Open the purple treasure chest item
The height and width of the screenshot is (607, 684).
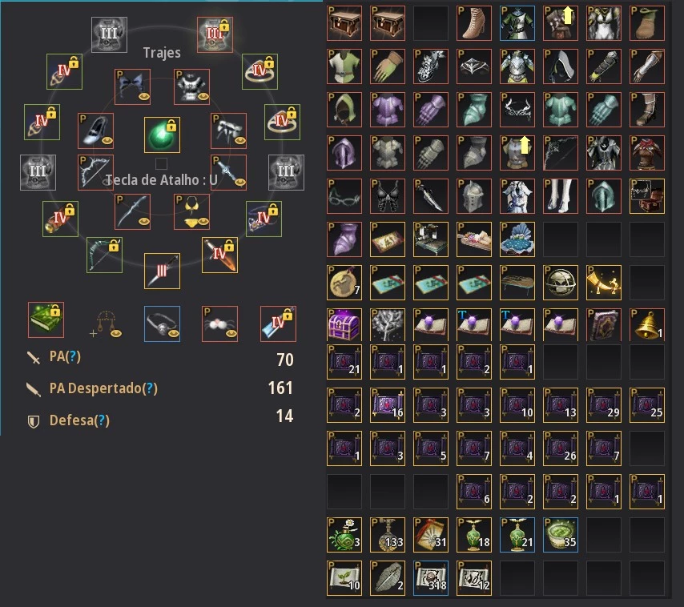344,325
